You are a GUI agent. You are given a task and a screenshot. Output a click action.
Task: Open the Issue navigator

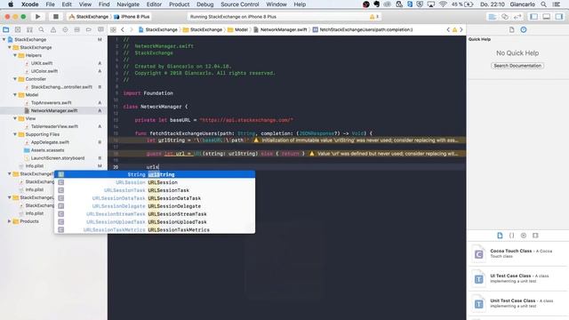[x=53, y=29]
